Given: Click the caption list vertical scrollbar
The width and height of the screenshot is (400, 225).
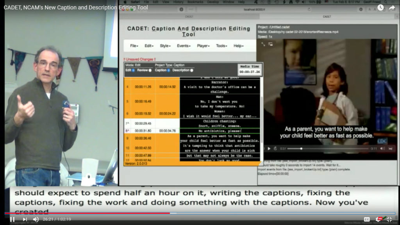Looking at the screenshot, I should (x=261, y=120).
